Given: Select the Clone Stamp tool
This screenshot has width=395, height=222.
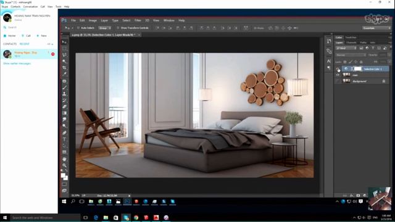Looking at the screenshot, I should [x=64, y=94].
